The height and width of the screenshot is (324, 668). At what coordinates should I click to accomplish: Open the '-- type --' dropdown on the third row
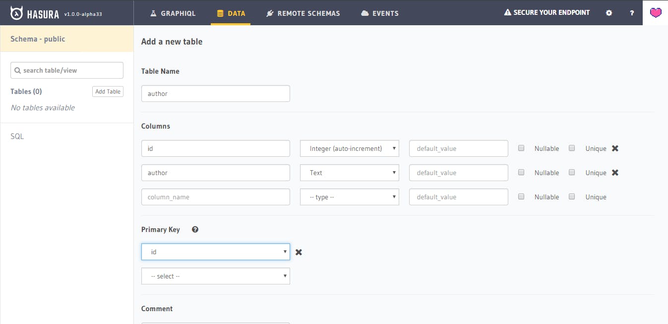pos(349,196)
